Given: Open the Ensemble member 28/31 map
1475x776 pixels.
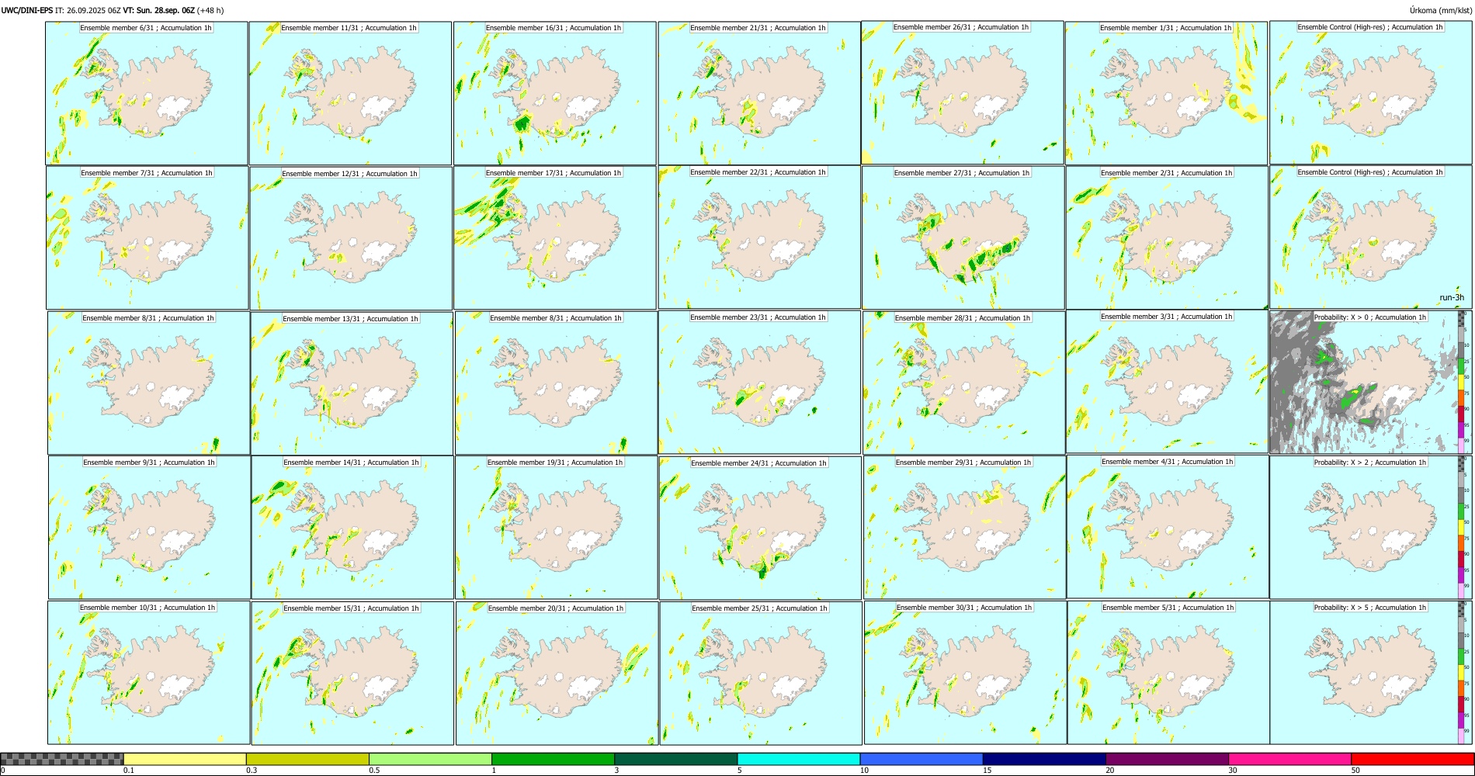Looking at the screenshot, I should [x=963, y=383].
